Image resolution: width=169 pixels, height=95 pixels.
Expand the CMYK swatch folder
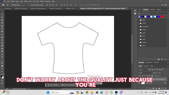(x=139, y=23)
